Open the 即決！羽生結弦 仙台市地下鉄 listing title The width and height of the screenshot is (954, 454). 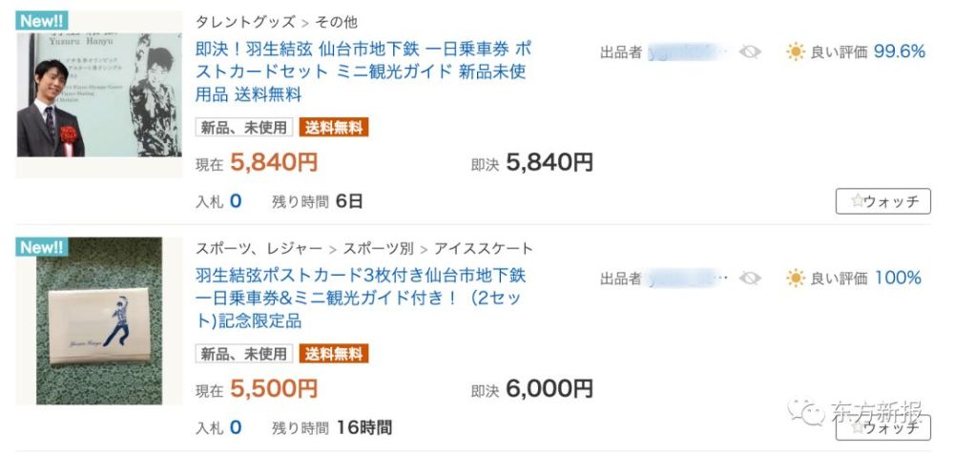coord(363,72)
